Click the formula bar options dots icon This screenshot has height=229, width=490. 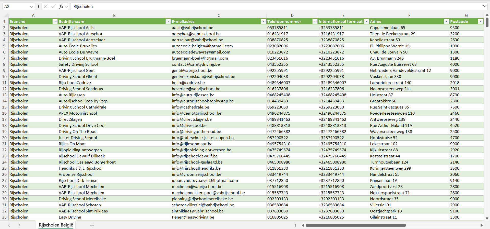[x=38, y=6]
